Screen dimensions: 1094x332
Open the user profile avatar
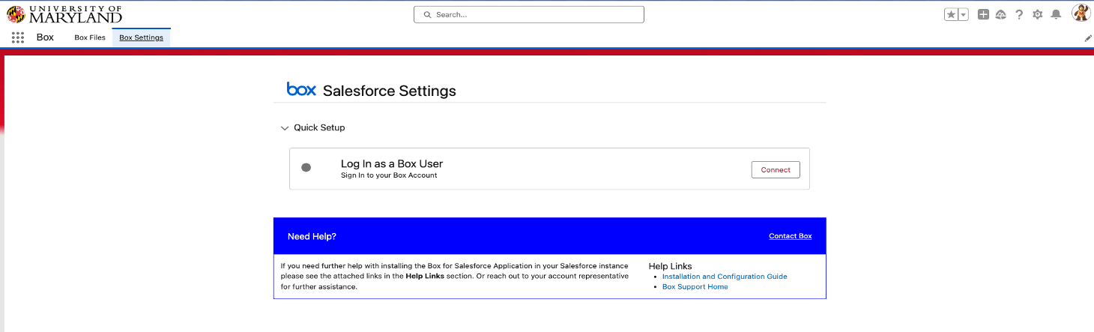coord(1081,13)
